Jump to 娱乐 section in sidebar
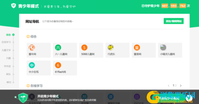 coord(8,74)
